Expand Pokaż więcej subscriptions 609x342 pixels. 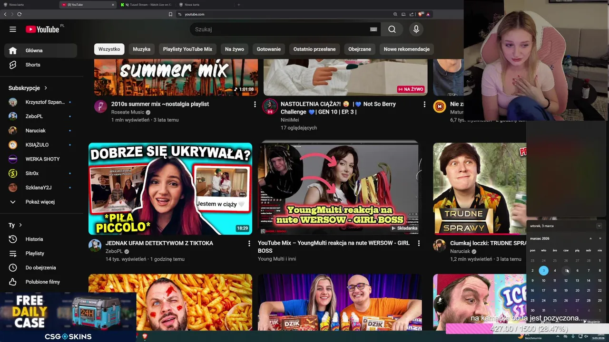click(x=41, y=202)
